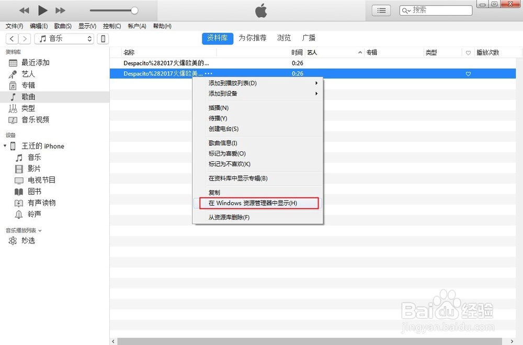Image resolution: width=523 pixels, height=345 pixels.
Task: Open the 显示(V) menu
Action: pyautogui.click(x=87, y=26)
